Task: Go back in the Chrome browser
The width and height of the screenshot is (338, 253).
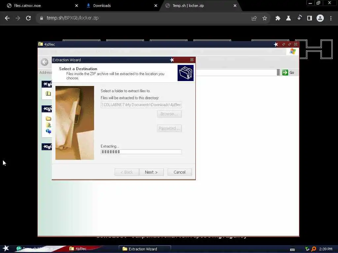Action: [7, 18]
